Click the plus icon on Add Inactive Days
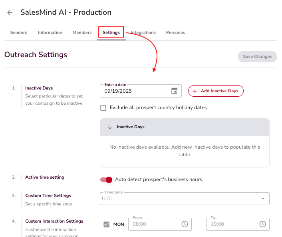 [x=195, y=91]
